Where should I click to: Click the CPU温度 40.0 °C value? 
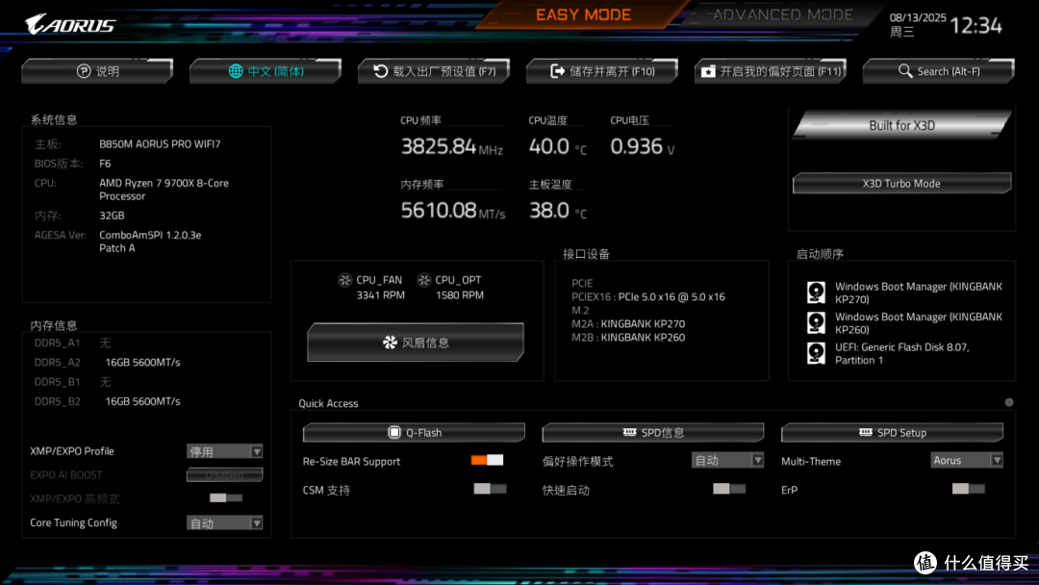558,146
